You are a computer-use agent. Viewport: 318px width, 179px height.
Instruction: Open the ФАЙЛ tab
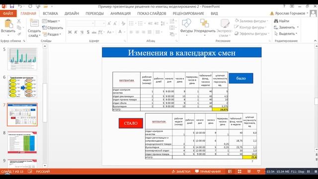click(x=8, y=13)
